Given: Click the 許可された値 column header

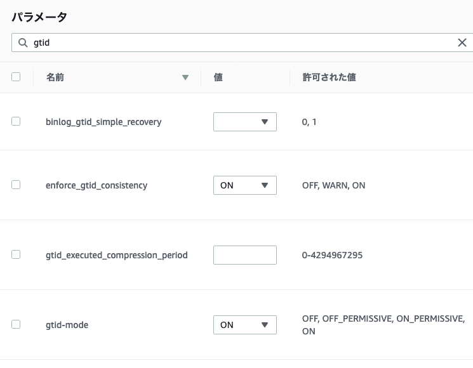Looking at the screenshot, I should click(x=329, y=77).
